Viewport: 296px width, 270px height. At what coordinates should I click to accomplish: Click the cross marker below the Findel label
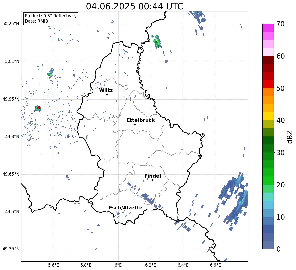tap(152, 180)
